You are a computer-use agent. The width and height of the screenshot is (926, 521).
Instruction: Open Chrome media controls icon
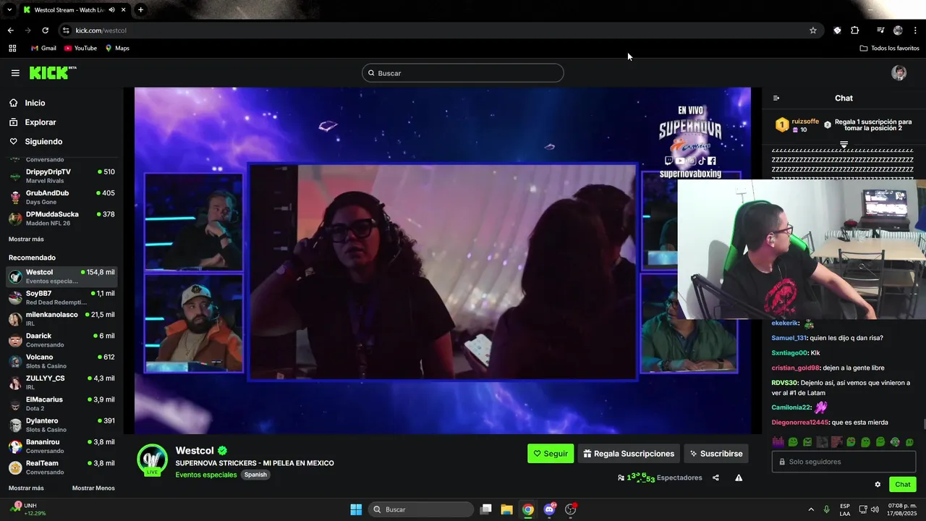click(880, 30)
